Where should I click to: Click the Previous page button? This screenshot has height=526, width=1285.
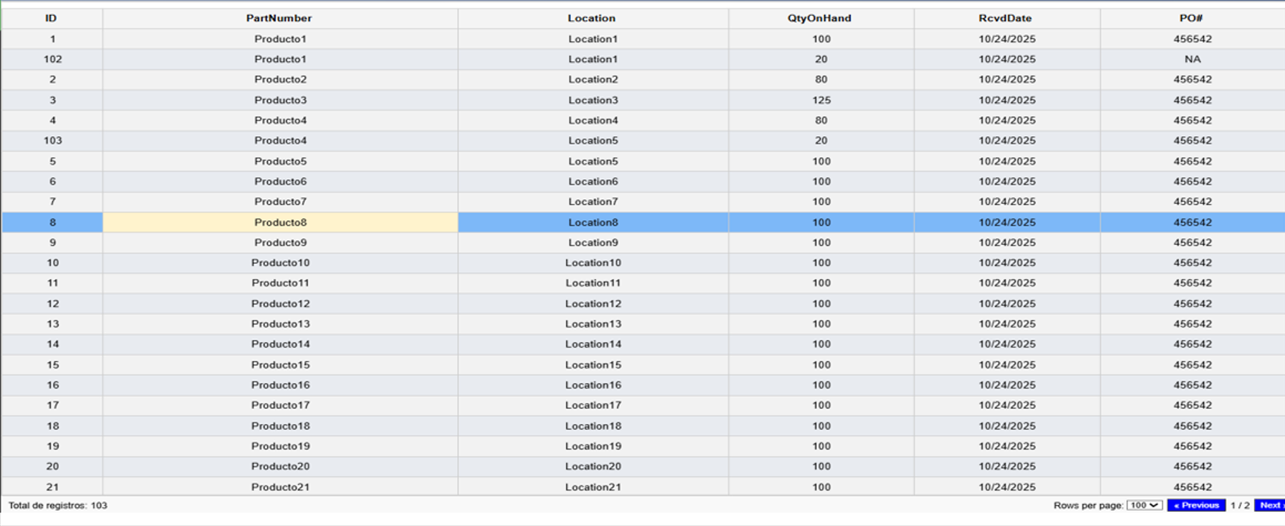pyautogui.click(x=1196, y=506)
